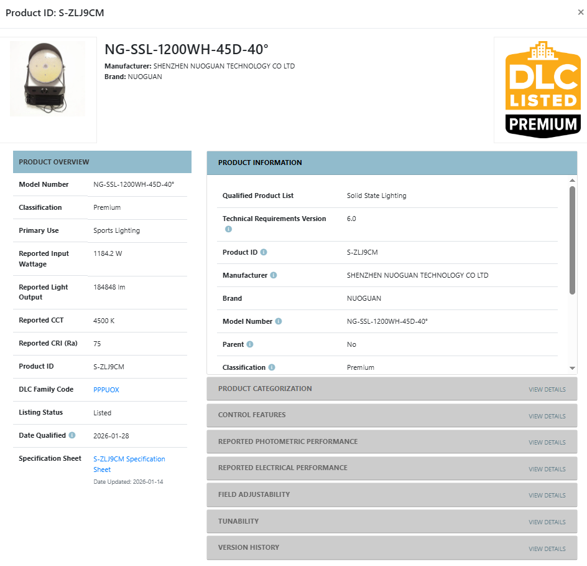Click the Product Information scrollbar down arrow
The height and width of the screenshot is (566, 587).
(572, 368)
